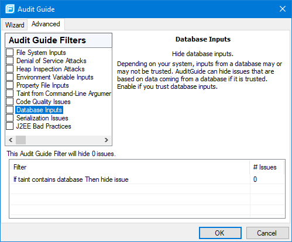
Task: Tick the J2EE Bad Practices checkbox
Action: click(x=10, y=126)
